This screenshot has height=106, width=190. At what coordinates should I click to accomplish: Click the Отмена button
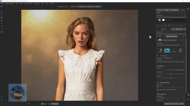(182, 104)
